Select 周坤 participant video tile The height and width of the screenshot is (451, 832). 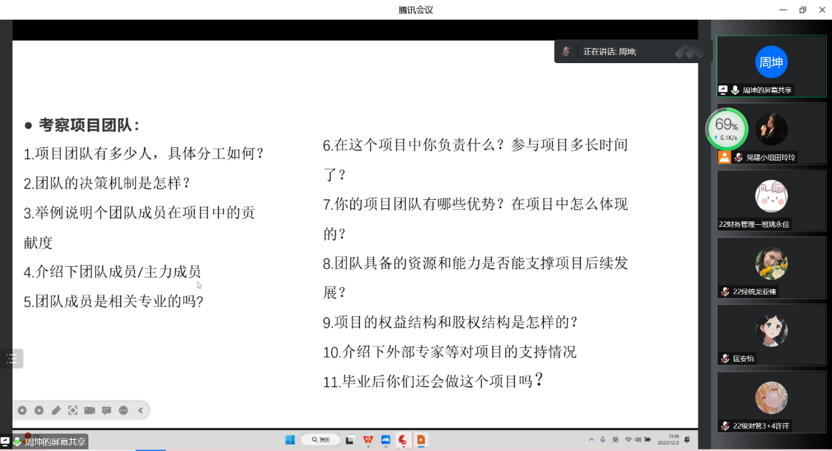771,66
